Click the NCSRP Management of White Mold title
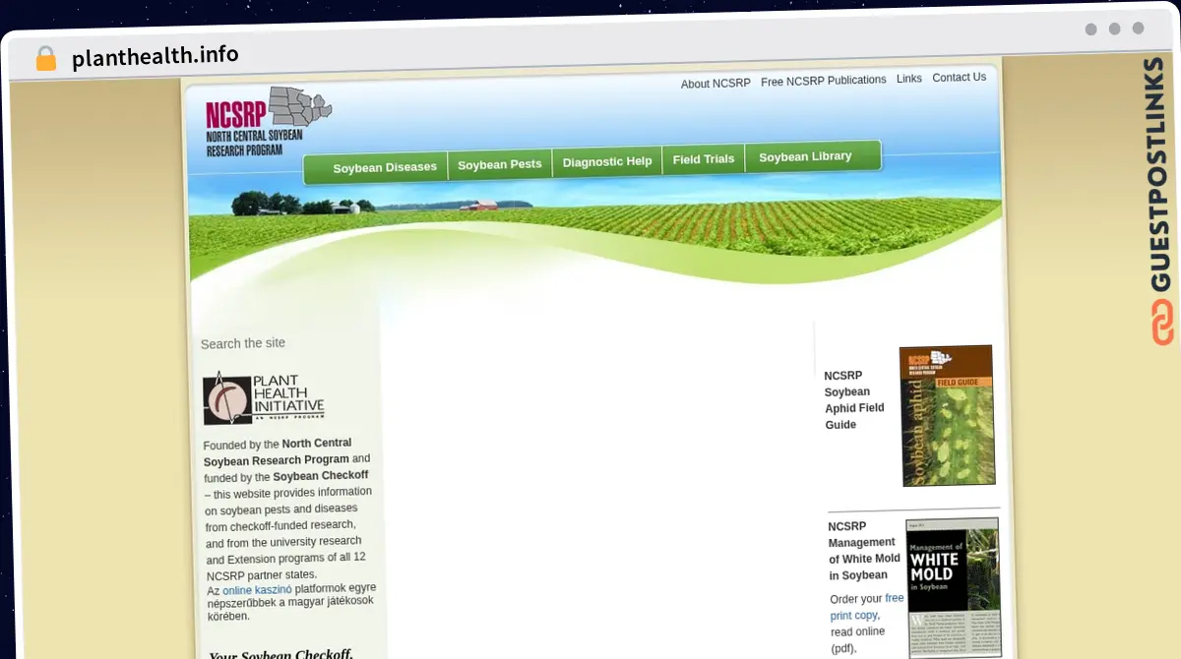This screenshot has width=1181, height=659. tap(863, 551)
